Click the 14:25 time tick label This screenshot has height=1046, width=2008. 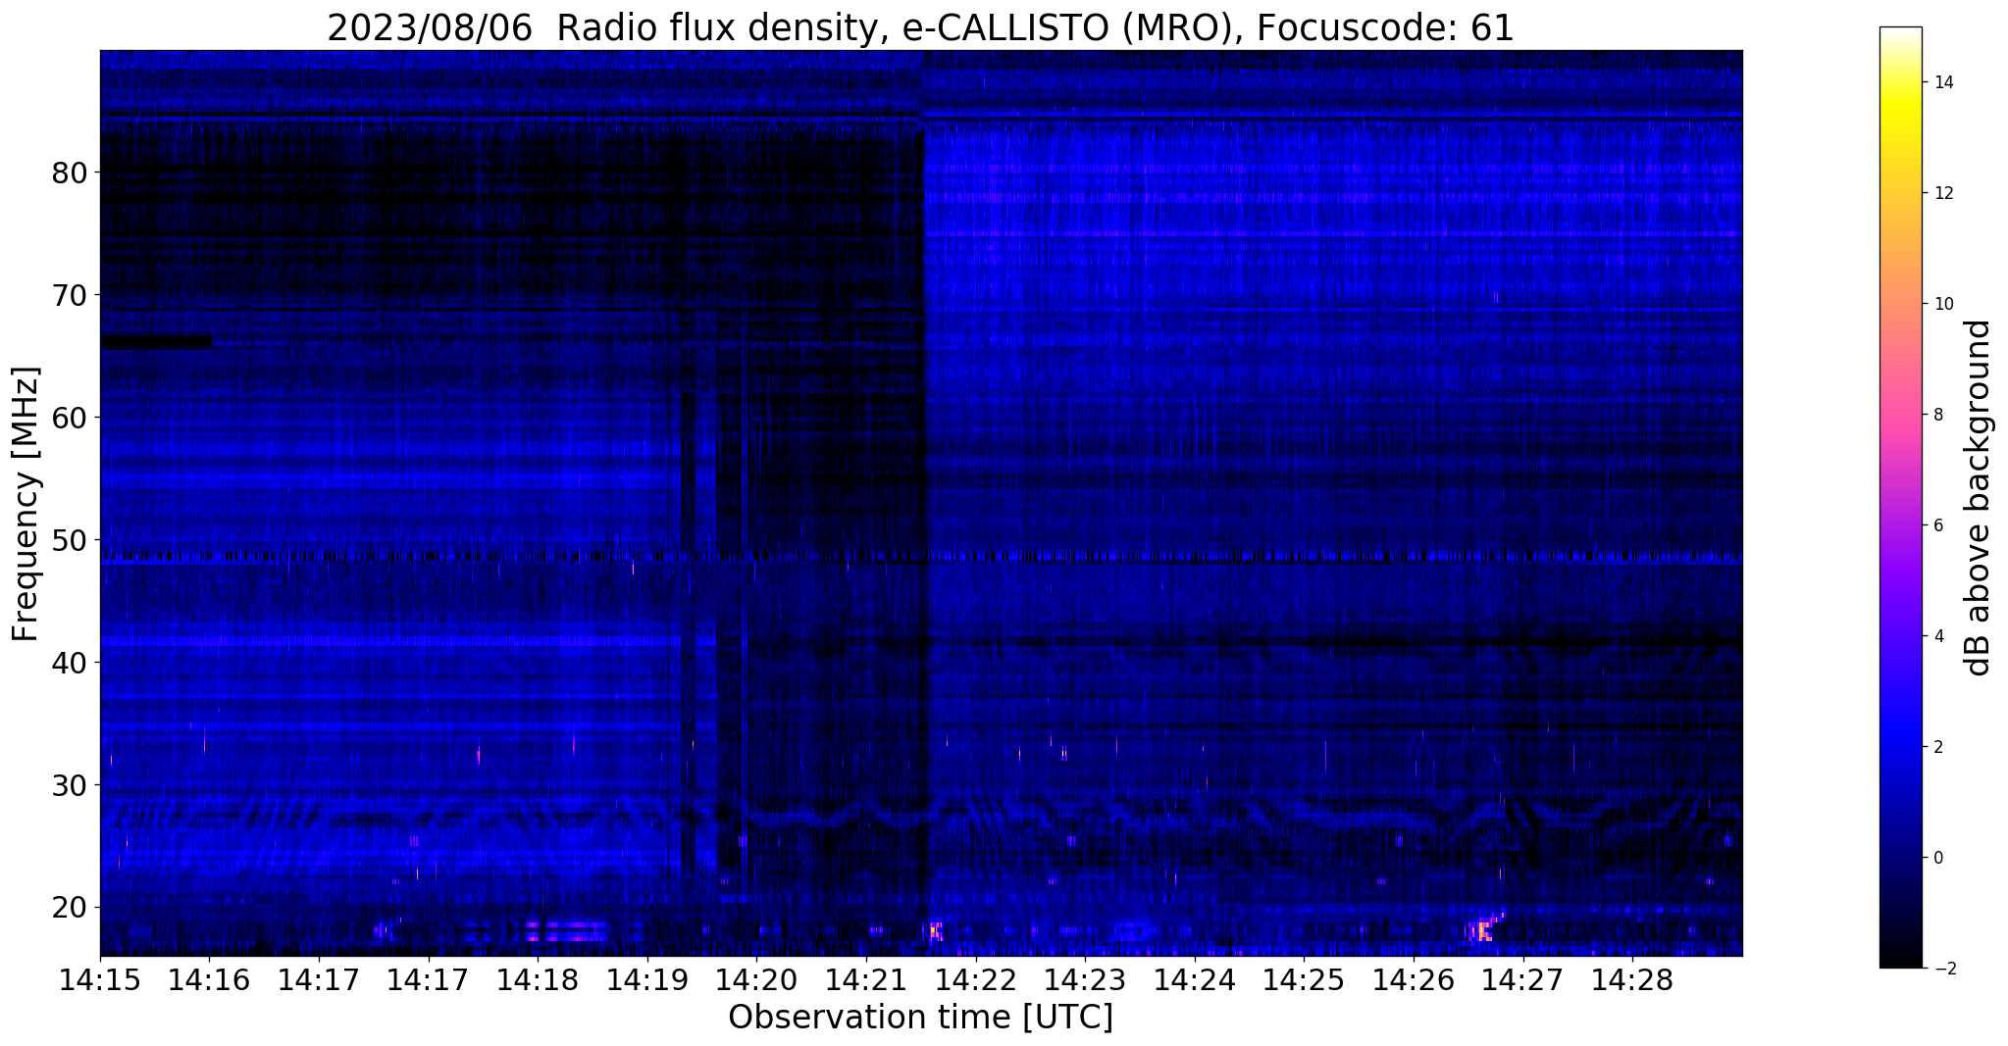1303,981
